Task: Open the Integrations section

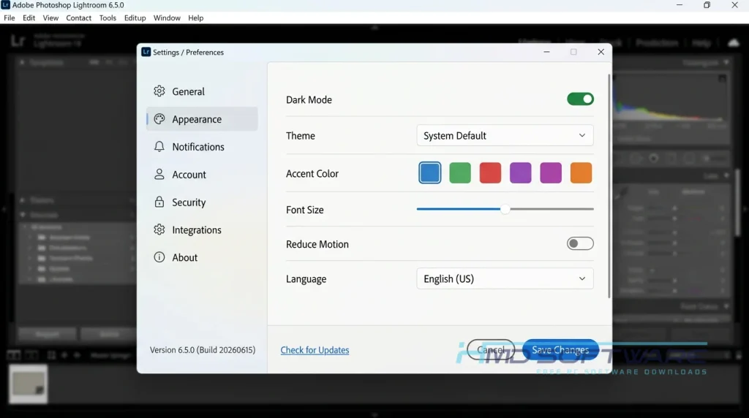Action: click(x=202, y=229)
